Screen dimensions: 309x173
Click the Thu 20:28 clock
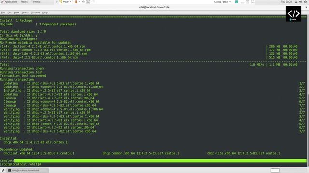[x=286, y=2]
